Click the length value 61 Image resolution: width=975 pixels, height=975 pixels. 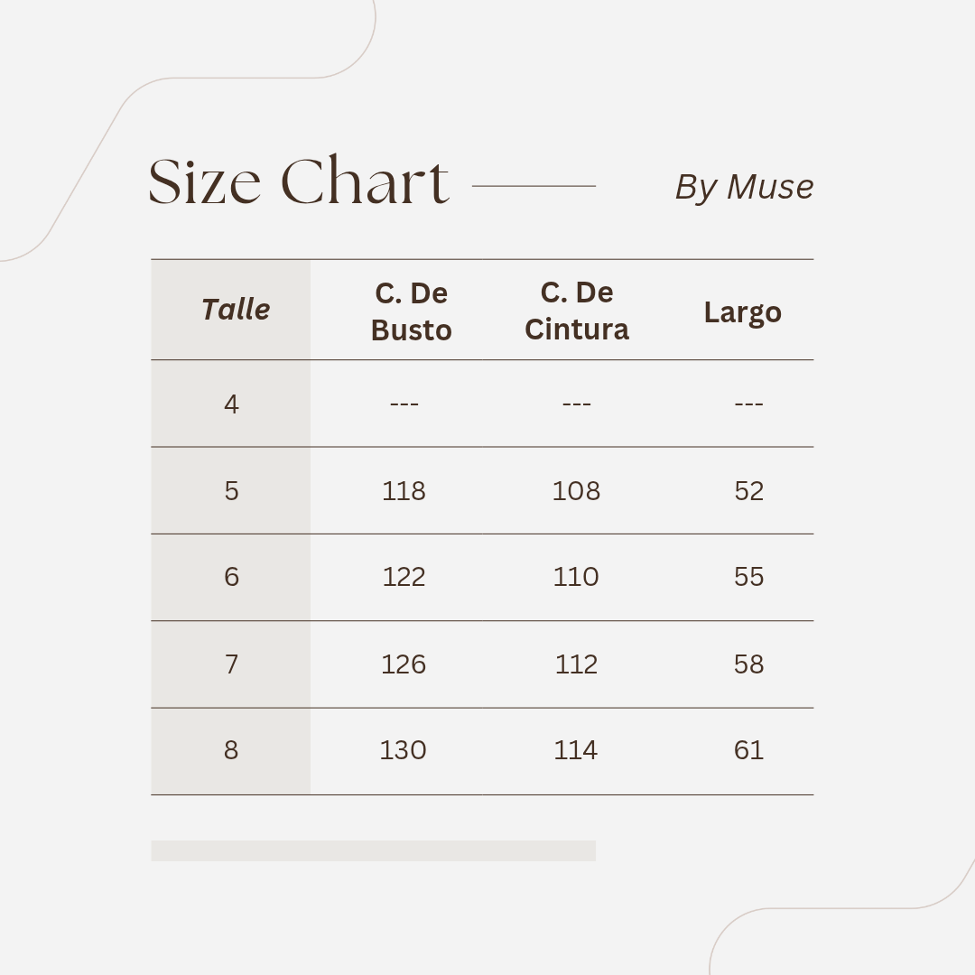point(748,750)
